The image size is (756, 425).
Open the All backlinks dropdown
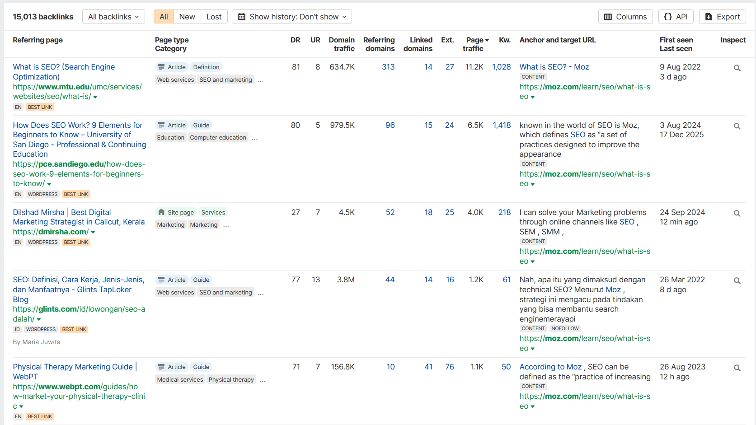pos(113,17)
